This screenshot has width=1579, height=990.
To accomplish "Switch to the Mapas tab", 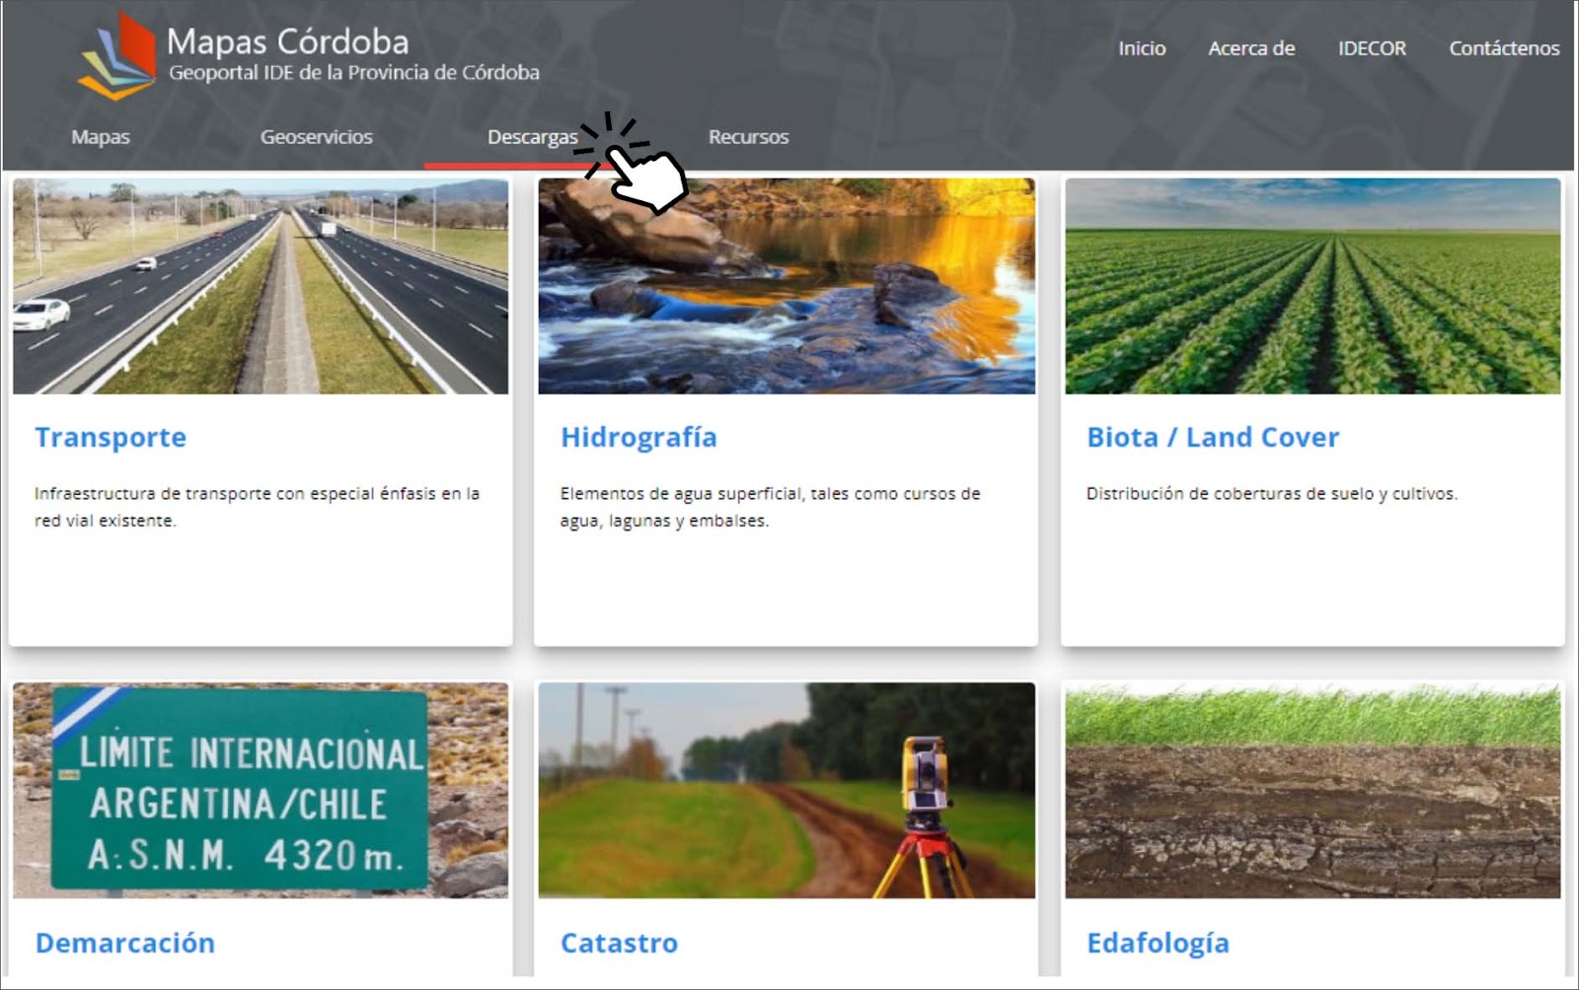I will [101, 137].
